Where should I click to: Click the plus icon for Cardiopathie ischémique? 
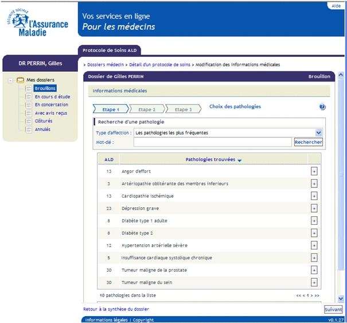coord(314,196)
